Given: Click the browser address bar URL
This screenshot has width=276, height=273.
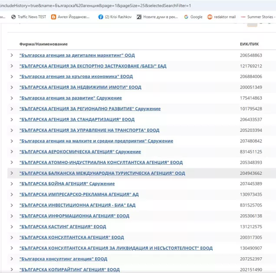Looking at the screenshot, I should (x=95, y=5).
